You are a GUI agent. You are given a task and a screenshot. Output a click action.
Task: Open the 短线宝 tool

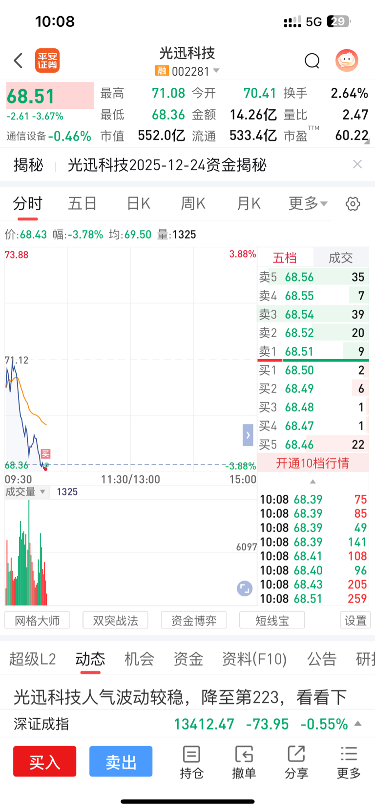tap(272, 620)
